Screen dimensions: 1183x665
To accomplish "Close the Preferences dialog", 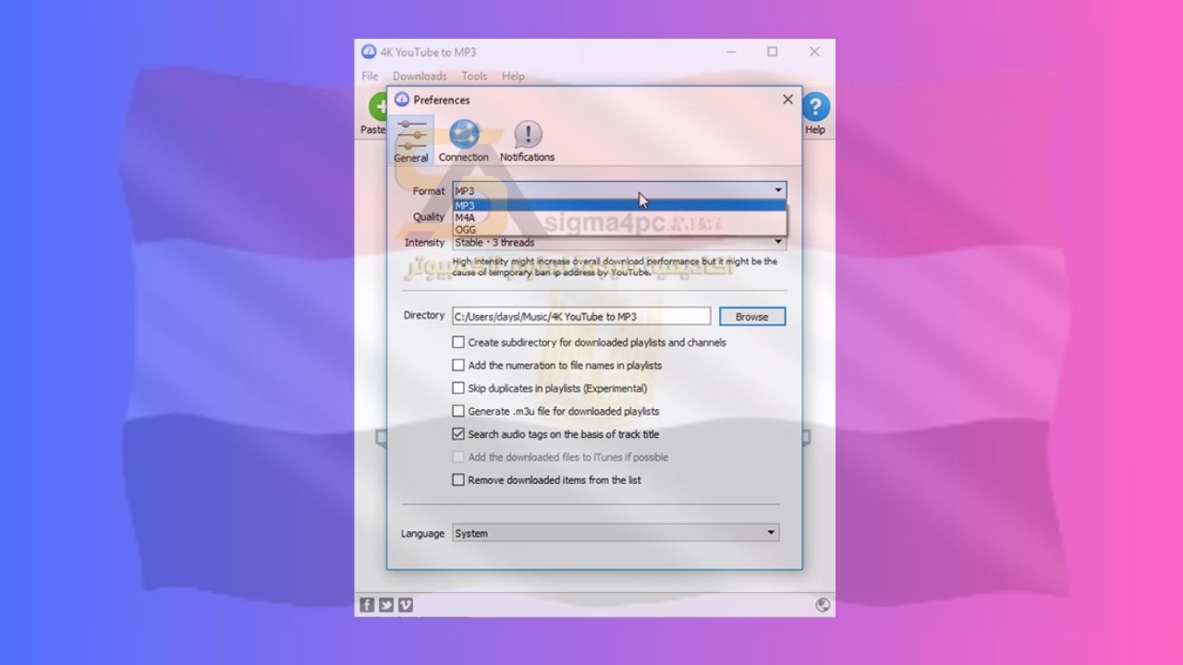I will pos(787,99).
